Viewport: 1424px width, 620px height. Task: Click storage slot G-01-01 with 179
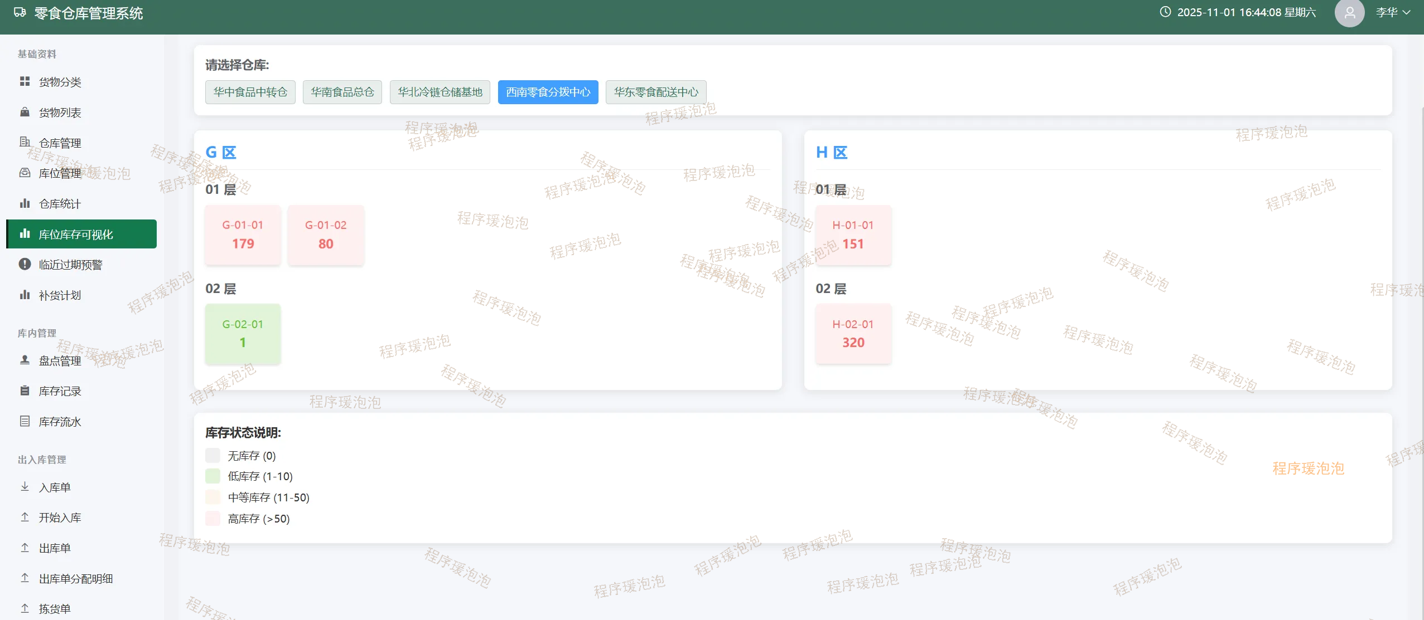pos(243,235)
